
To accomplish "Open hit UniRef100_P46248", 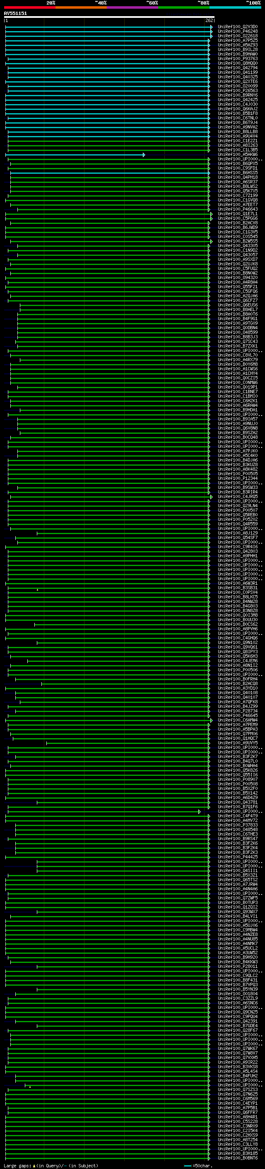I will tap(238, 32).
